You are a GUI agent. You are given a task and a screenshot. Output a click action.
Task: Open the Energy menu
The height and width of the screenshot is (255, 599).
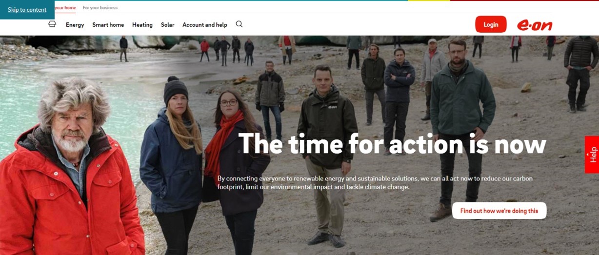75,25
